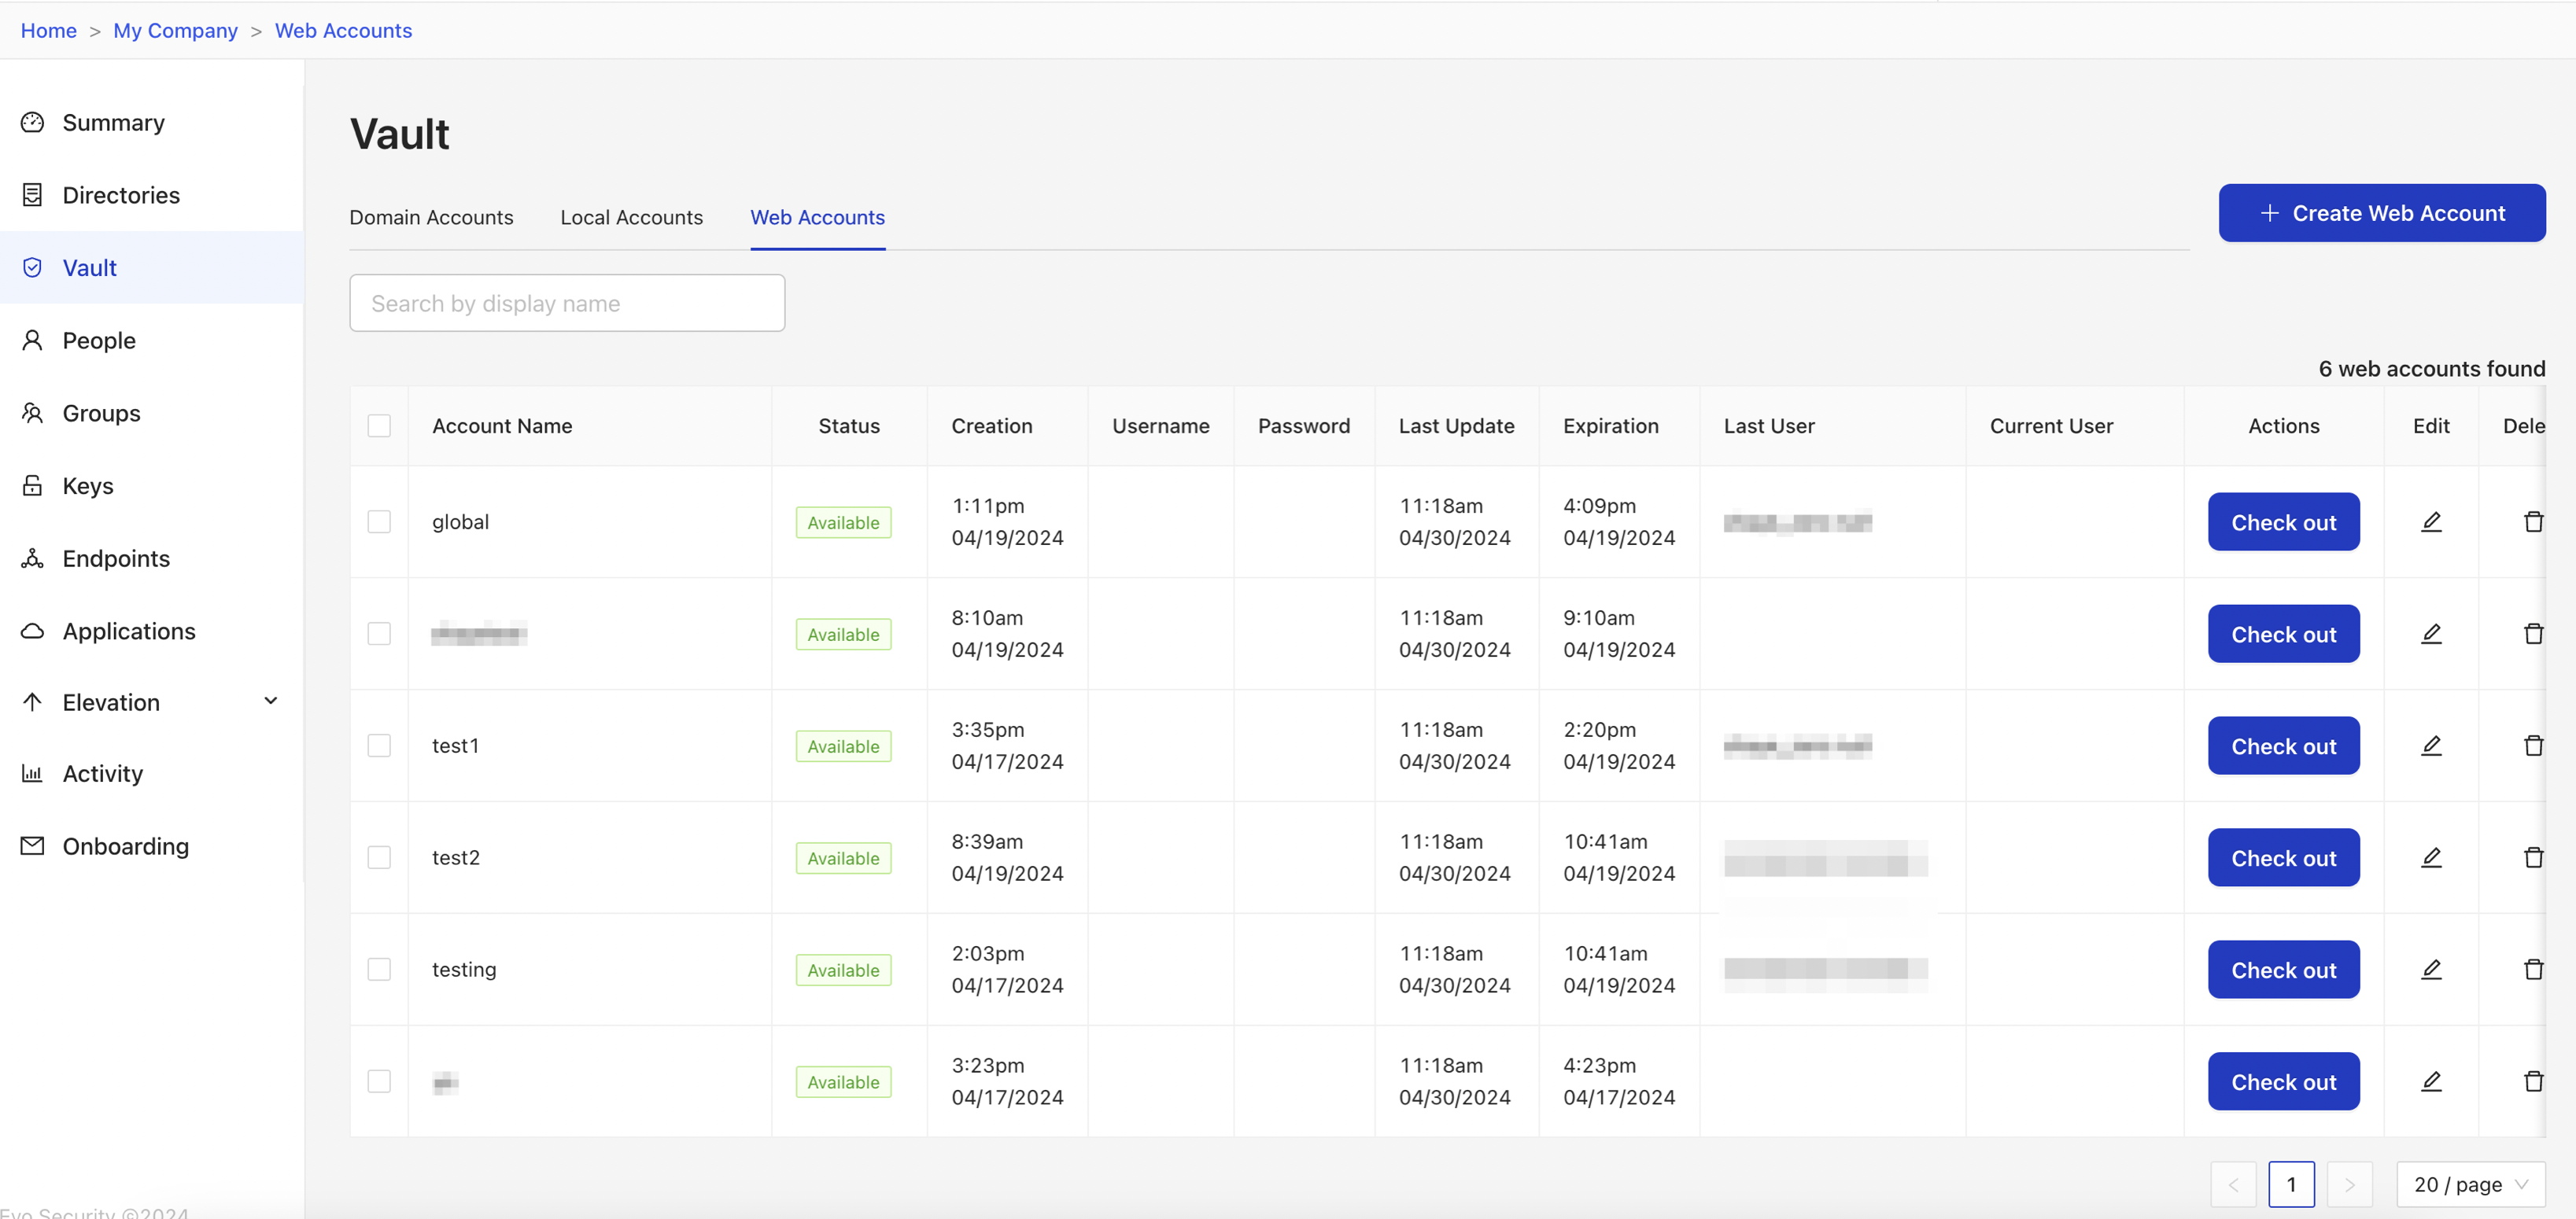Select checkbox for account created 8:10am 04/19/2024

point(379,633)
